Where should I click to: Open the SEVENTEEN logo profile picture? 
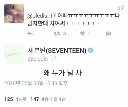tap(14, 54)
